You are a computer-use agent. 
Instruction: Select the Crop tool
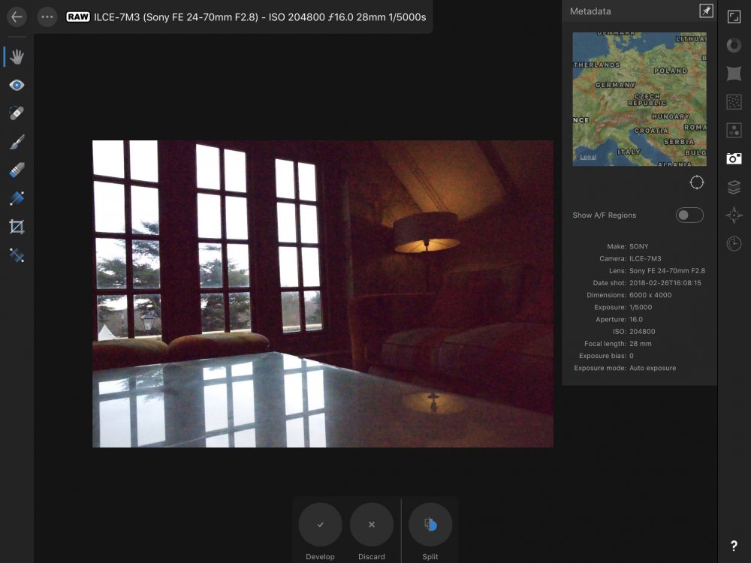click(17, 227)
